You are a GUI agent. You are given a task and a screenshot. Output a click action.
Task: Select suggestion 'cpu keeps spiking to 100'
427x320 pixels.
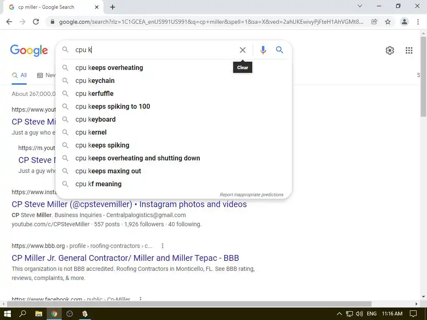(x=173, y=106)
